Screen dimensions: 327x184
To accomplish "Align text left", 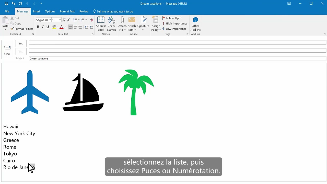I will click(70, 27).
